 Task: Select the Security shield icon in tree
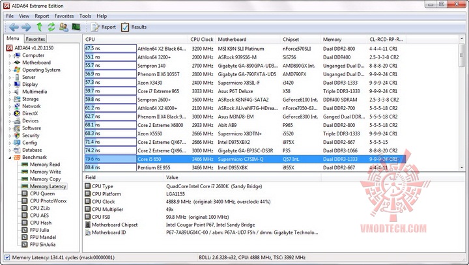[17, 135]
